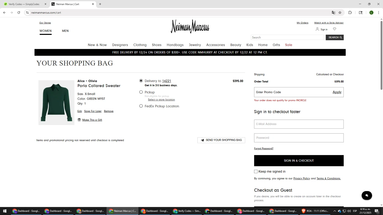Bookmark this page with star icon
The height and width of the screenshot is (215, 383).
coord(340,12)
